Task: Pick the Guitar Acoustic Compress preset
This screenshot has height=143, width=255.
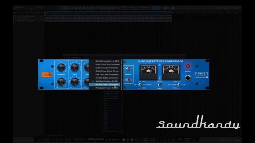Action: (105, 68)
